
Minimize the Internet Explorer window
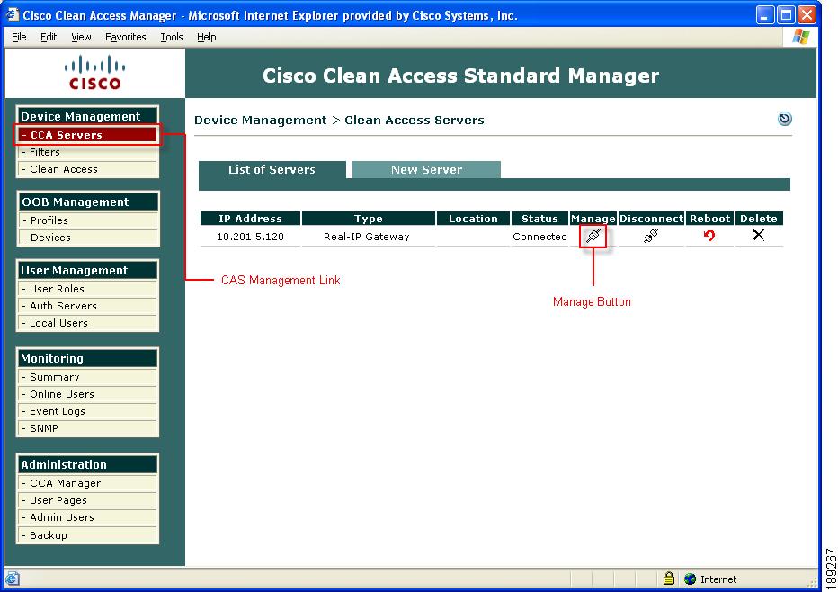tap(765, 15)
